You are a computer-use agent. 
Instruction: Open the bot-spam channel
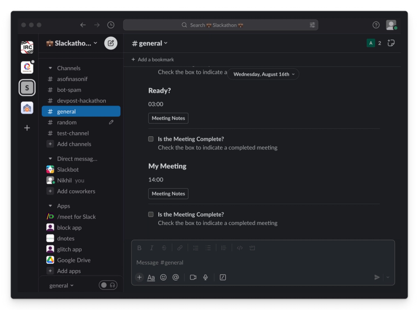81,90
